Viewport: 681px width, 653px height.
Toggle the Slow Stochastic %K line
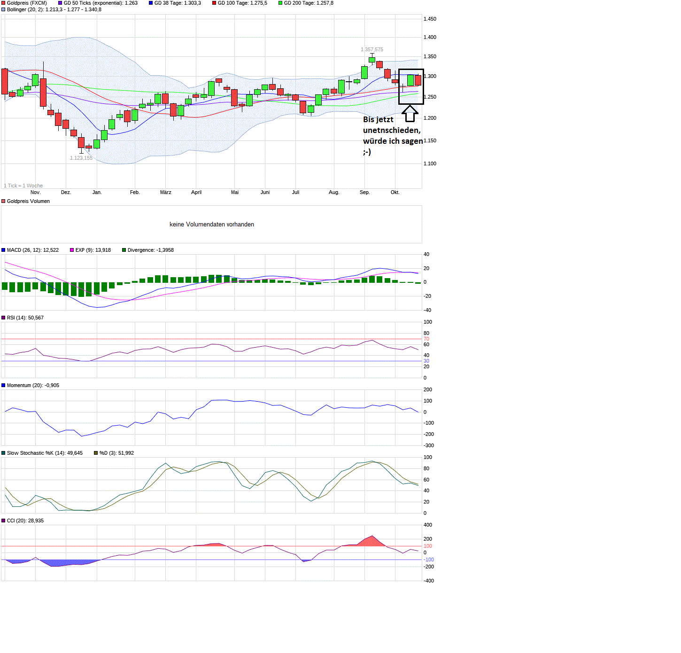[x=4, y=453]
